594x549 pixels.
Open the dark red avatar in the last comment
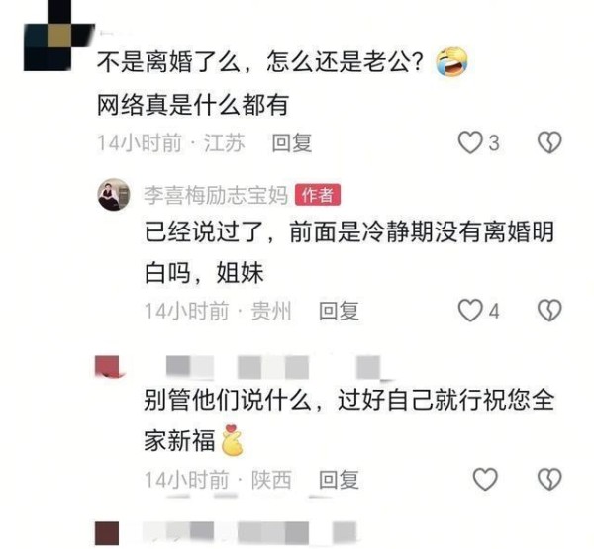click(107, 533)
